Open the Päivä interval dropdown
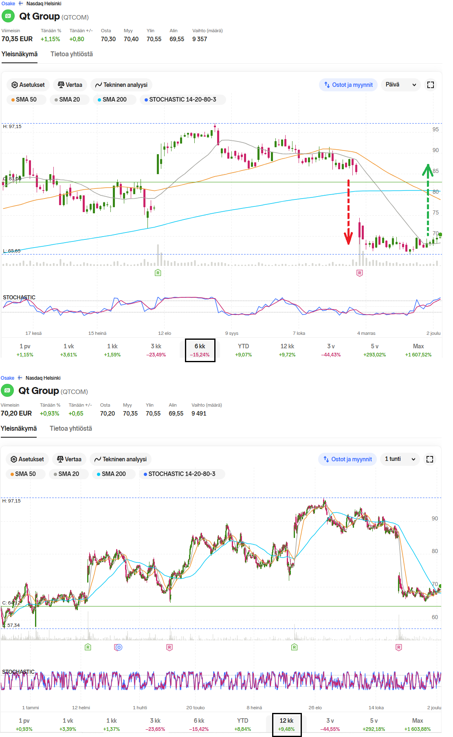Viewport: 453px width, 737px height. [401, 85]
